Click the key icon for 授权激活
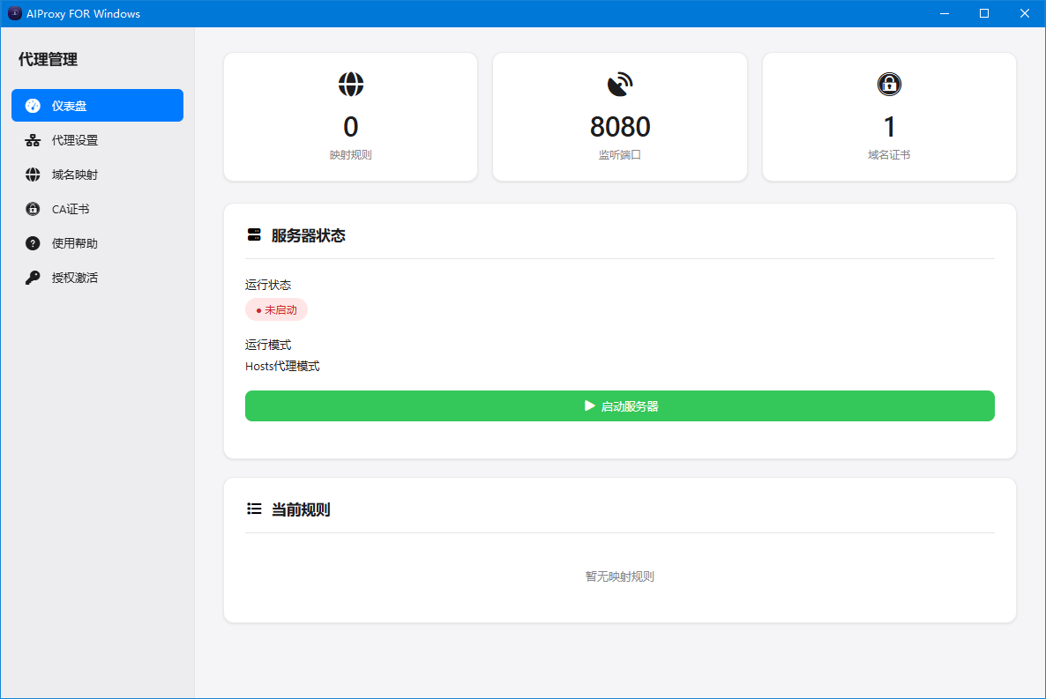Image resolution: width=1046 pixels, height=699 pixels. 33,278
